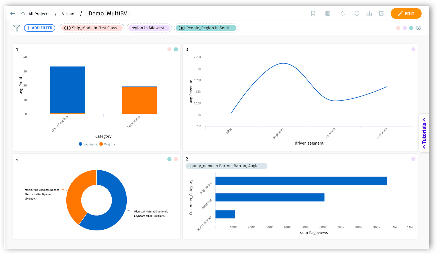
Task: Click the teal dot on chart 4
Action: 169,159
